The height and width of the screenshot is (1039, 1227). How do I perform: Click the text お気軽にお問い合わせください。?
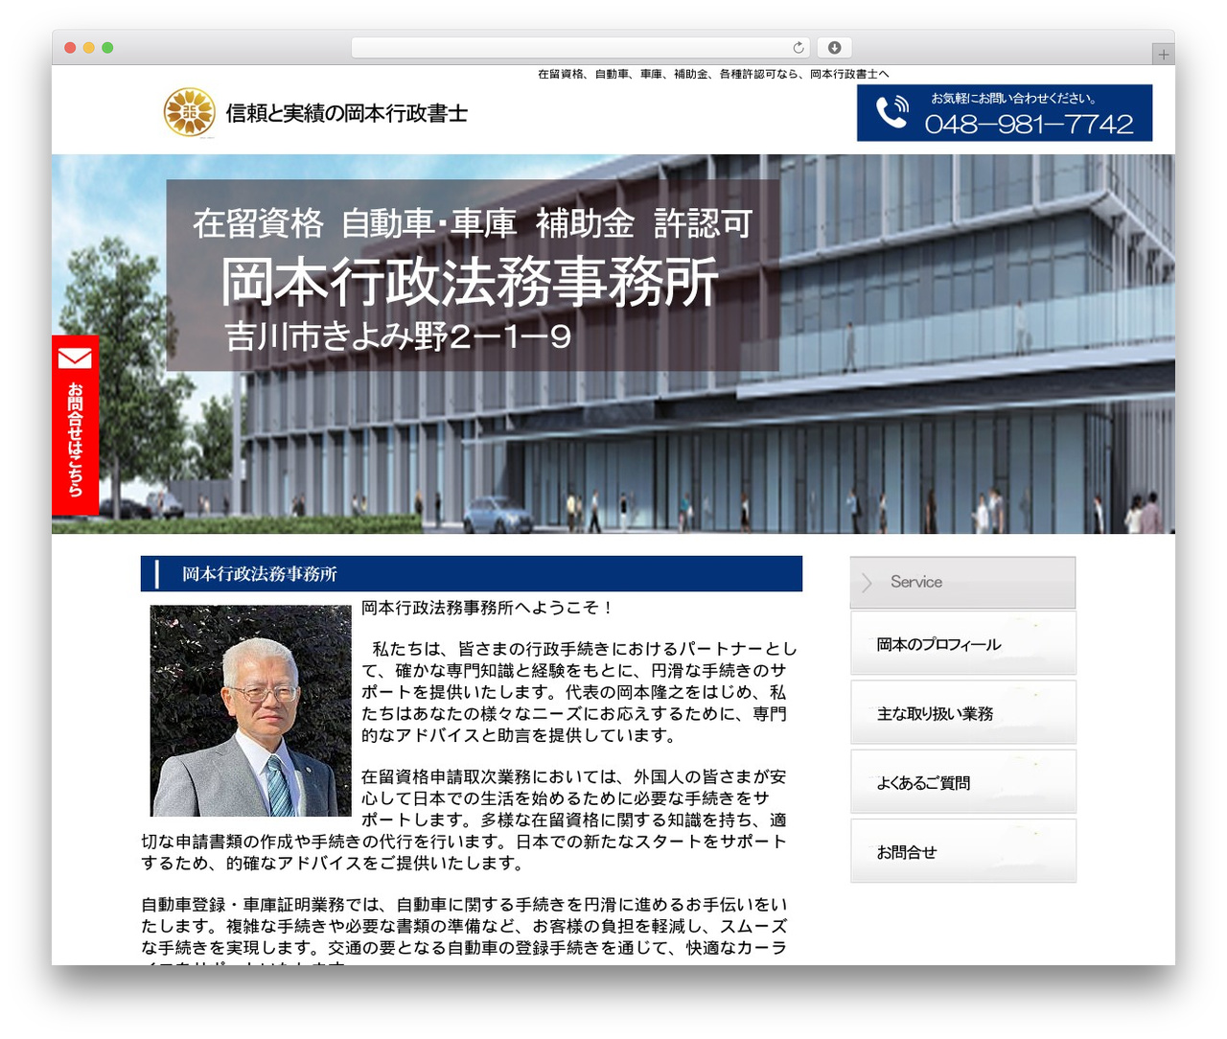1013,98
